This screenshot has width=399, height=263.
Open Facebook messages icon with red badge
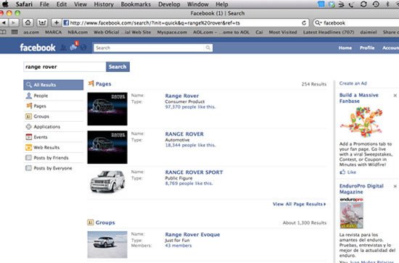tap(74, 47)
